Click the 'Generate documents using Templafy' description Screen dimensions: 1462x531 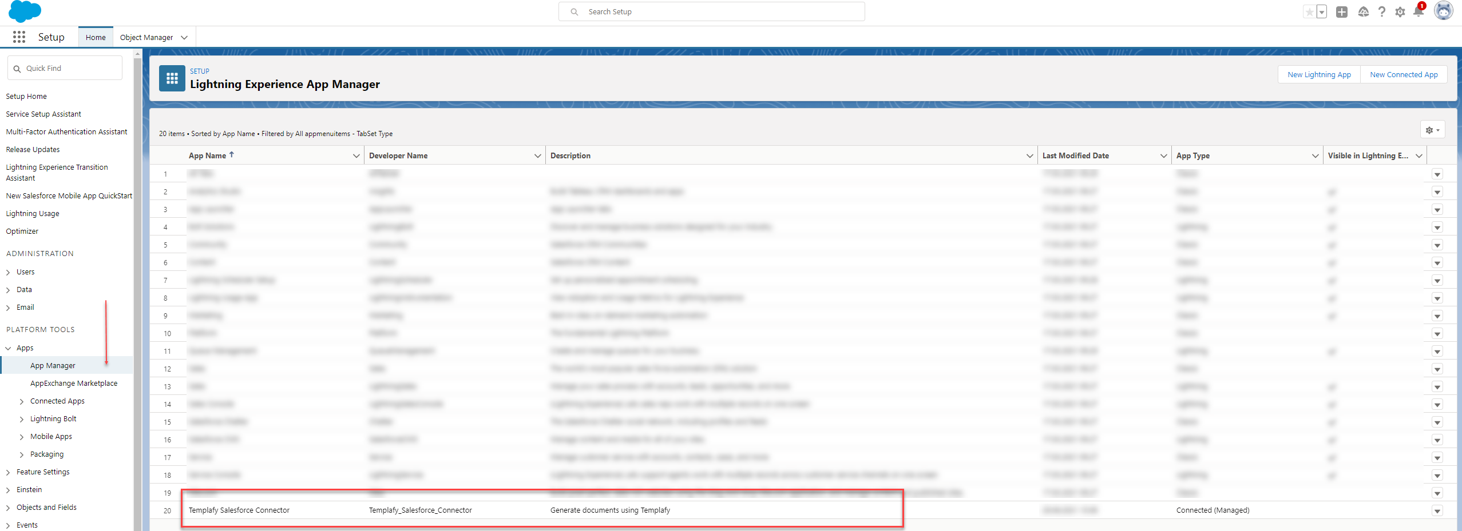click(610, 510)
